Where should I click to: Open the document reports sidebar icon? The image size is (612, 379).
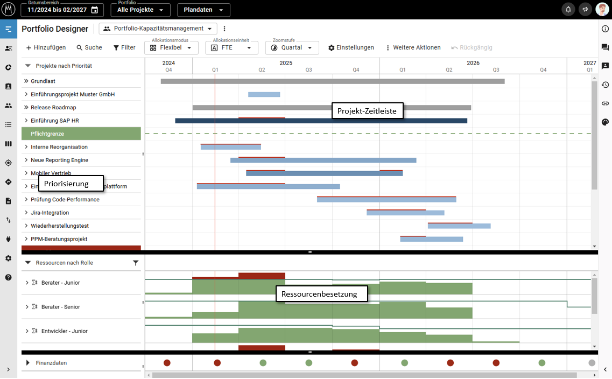coord(8,201)
